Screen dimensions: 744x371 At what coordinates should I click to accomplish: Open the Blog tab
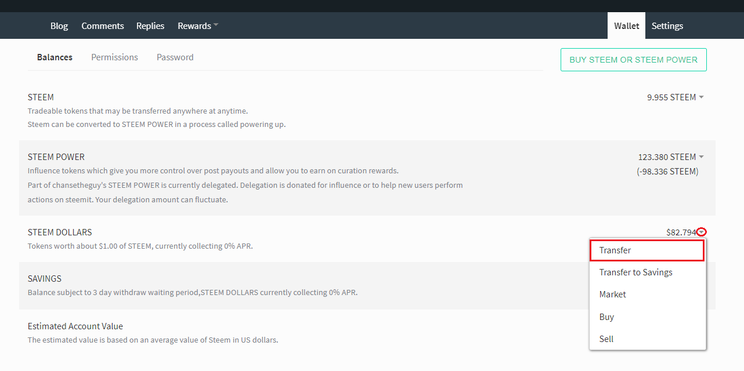point(59,26)
